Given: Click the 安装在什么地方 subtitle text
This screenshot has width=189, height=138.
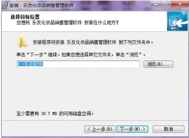Looking at the screenshot, I should (x=68, y=23).
